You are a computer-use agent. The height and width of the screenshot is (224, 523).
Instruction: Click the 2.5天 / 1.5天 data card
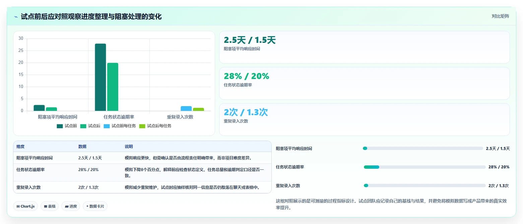[364, 47]
